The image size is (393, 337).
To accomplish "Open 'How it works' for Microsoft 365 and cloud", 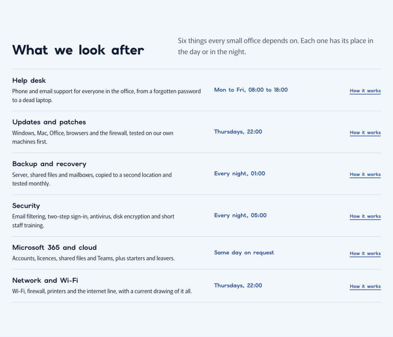I will coord(365,254).
